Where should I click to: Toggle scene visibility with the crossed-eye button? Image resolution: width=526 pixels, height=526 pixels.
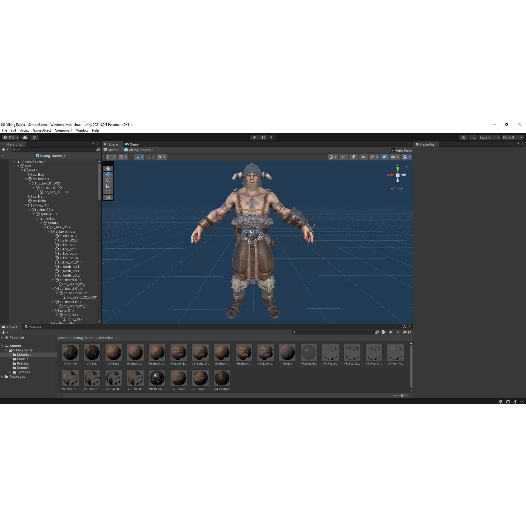point(384,157)
